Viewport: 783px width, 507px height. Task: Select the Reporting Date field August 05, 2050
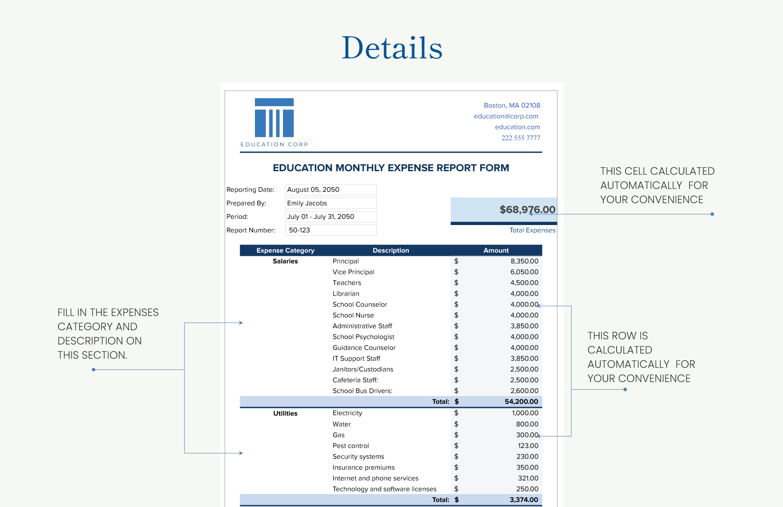(331, 189)
